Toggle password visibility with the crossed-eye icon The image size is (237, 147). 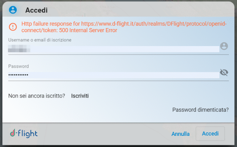[224, 72]
